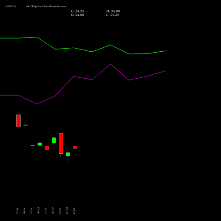Click the highest peak of the purple line

110,64
